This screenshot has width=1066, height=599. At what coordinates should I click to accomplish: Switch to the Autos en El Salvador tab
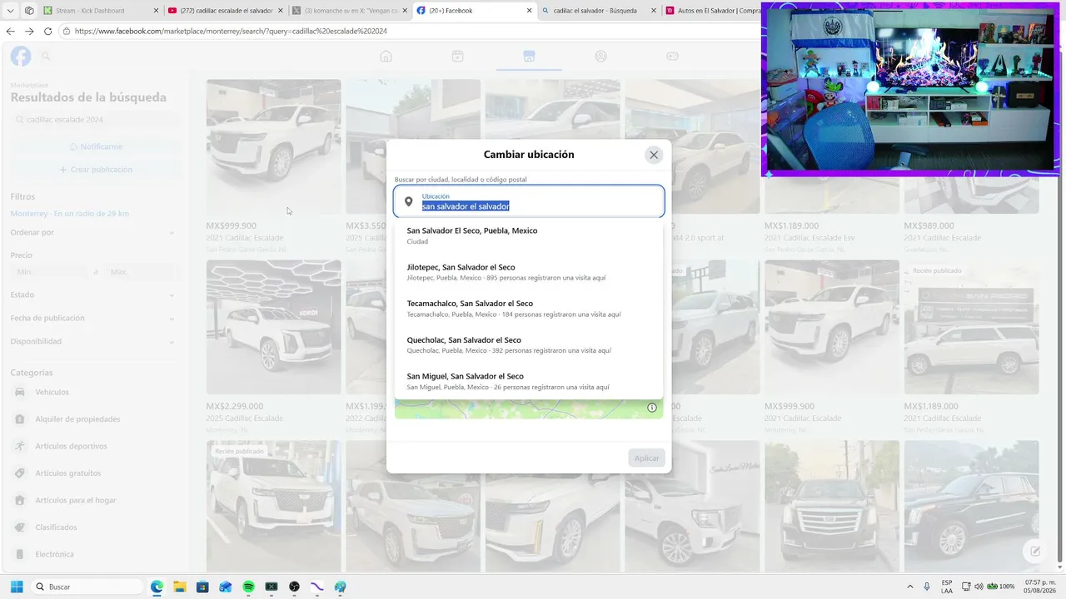tap(712, 11)
